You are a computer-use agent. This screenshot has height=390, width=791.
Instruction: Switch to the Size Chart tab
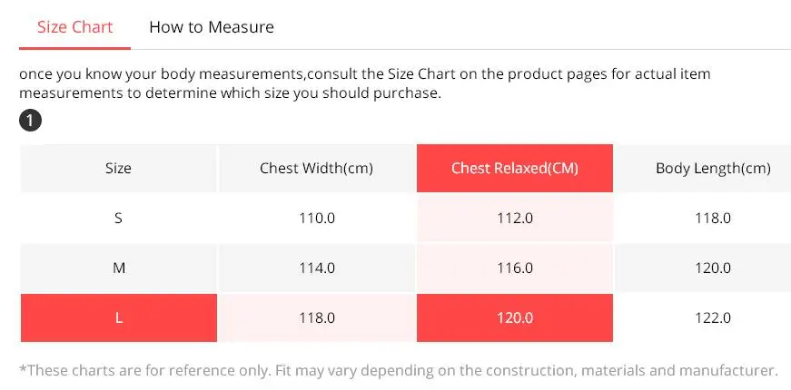[x=75, y=27]
